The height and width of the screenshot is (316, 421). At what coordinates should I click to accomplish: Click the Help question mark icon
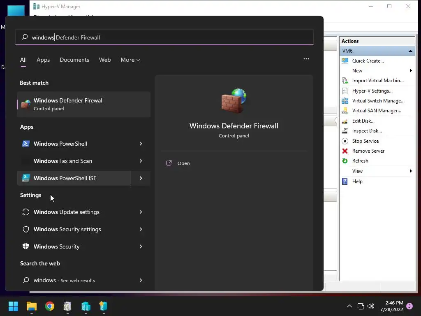(x=345, y=181)
